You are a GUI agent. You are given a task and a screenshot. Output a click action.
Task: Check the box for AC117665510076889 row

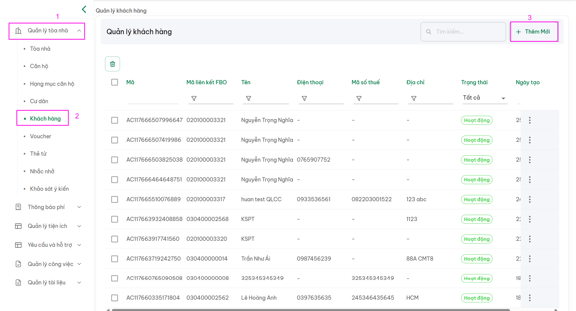[115, 199]
